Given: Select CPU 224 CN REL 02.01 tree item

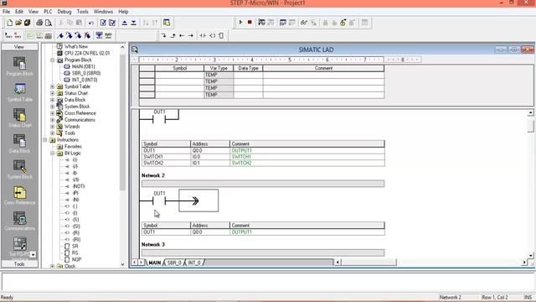Looking at the screenshot, I should coord(87,53).
